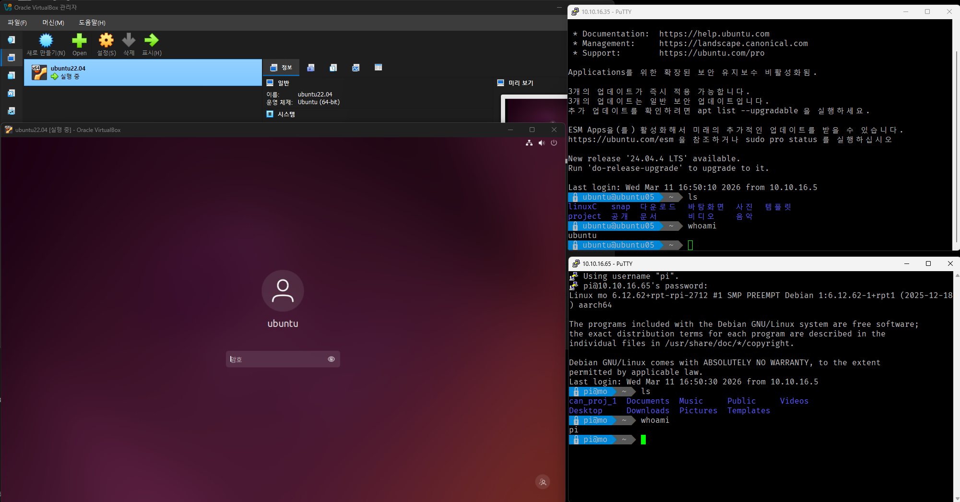Select the ubuntu22.04 running machine entry
The width and height of the screenshot is (960, 502).
[143, 72]
